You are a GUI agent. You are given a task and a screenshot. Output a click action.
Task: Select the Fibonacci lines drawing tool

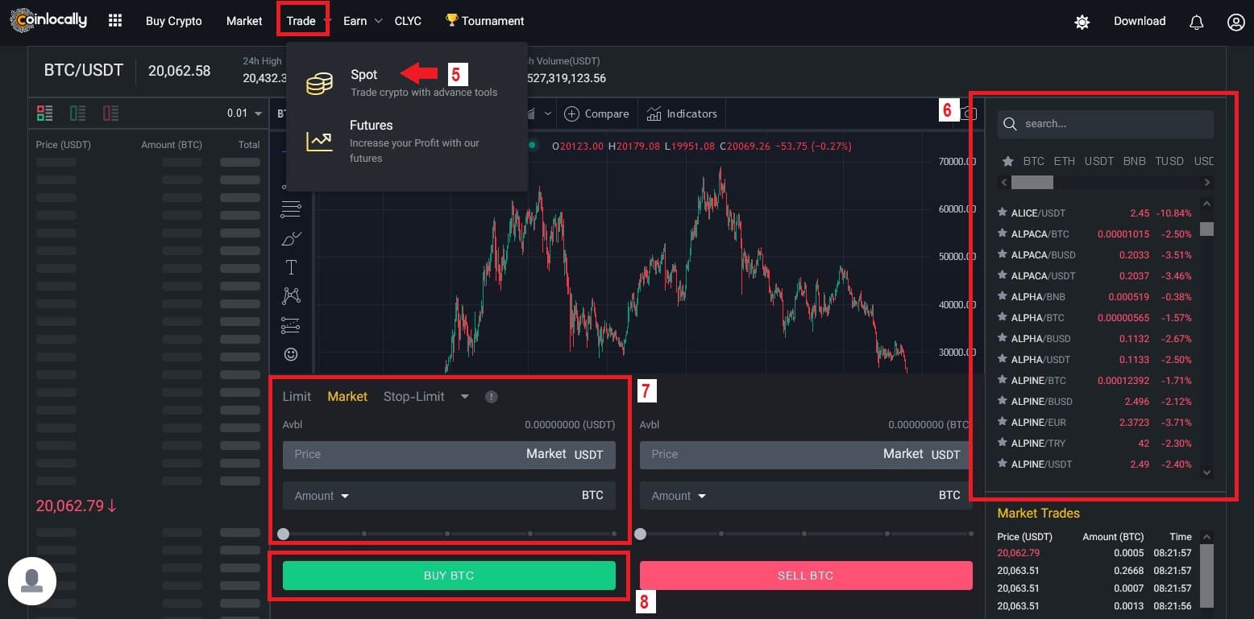tap(291, 209)
